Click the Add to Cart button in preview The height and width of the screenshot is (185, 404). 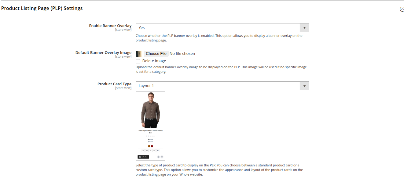(x=143, y=157)
